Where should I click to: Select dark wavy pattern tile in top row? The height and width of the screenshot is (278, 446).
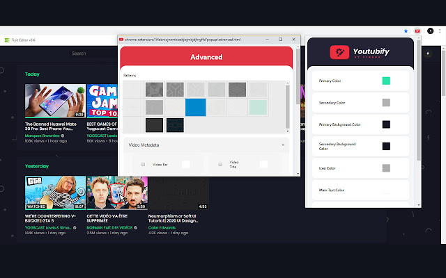[237, 90]
